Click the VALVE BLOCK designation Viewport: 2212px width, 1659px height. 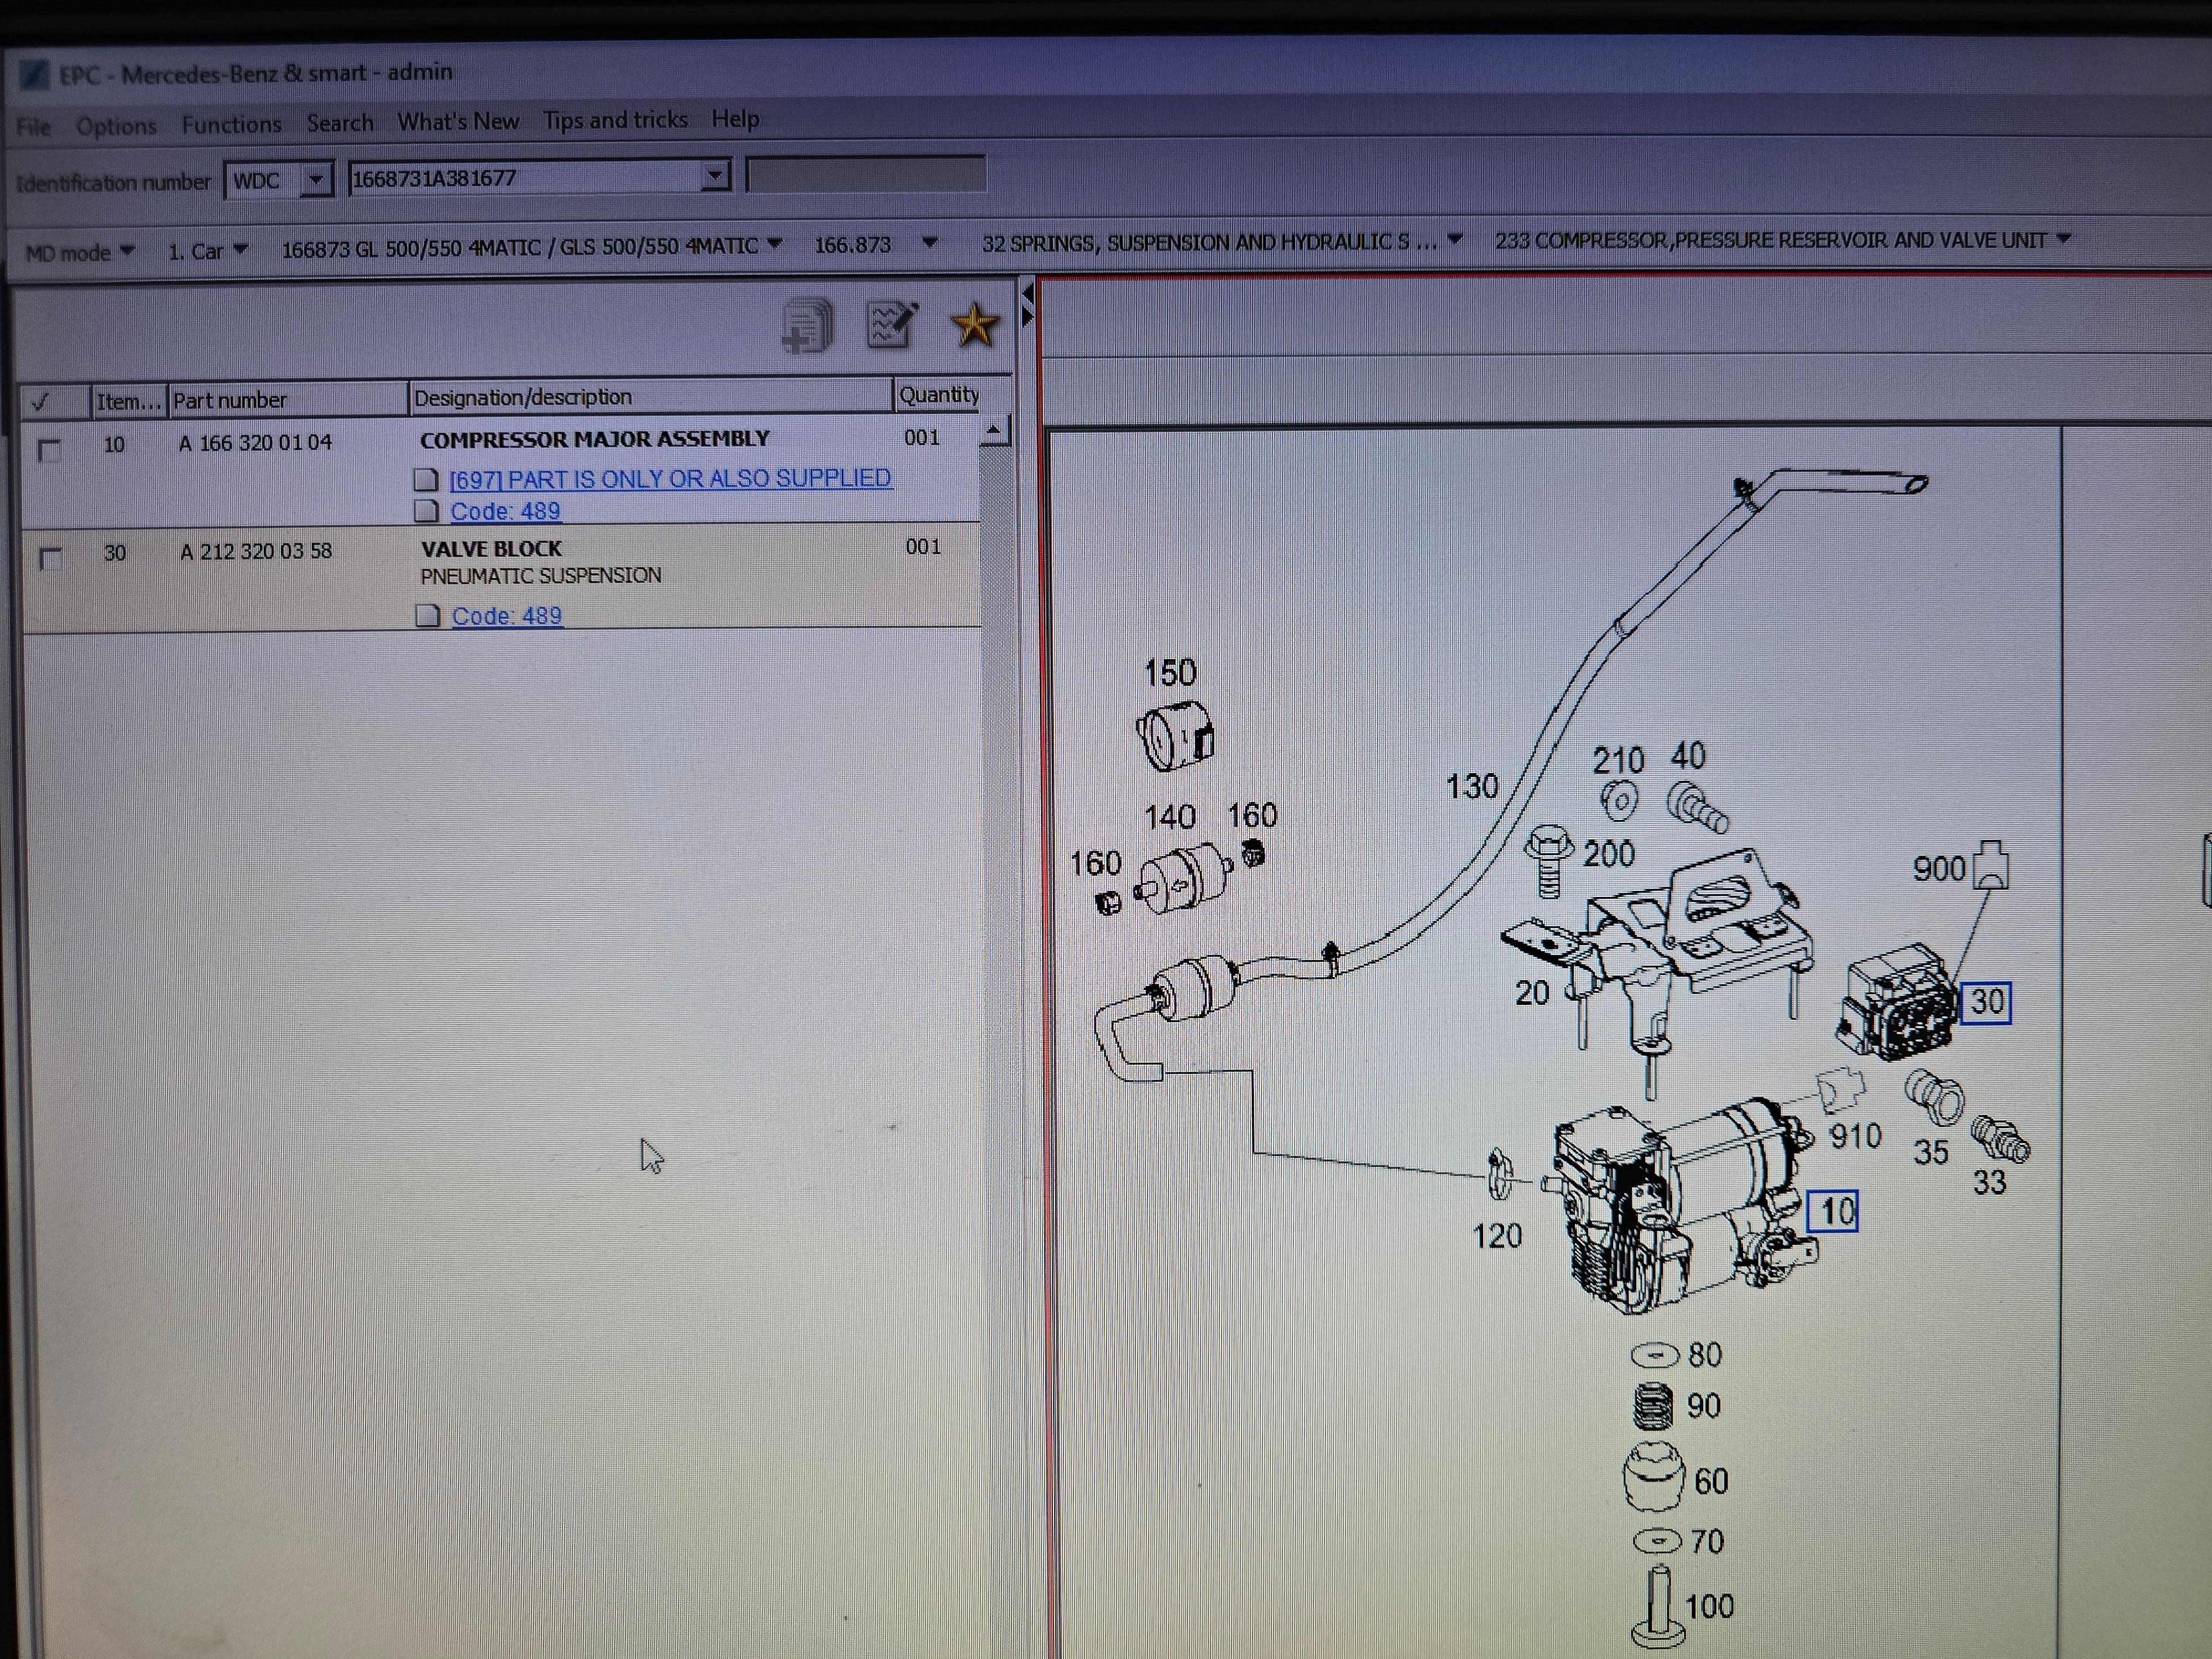tap(491, 548)
